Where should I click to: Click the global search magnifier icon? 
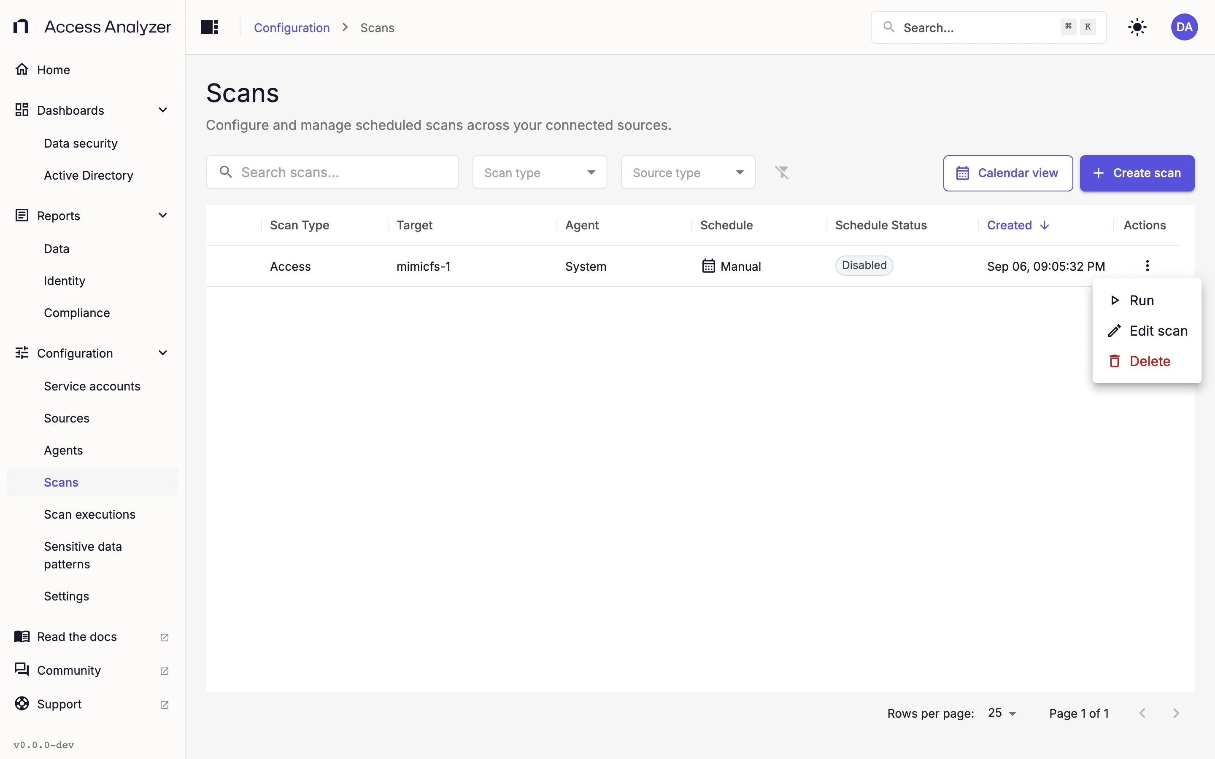tap(888, 27)
